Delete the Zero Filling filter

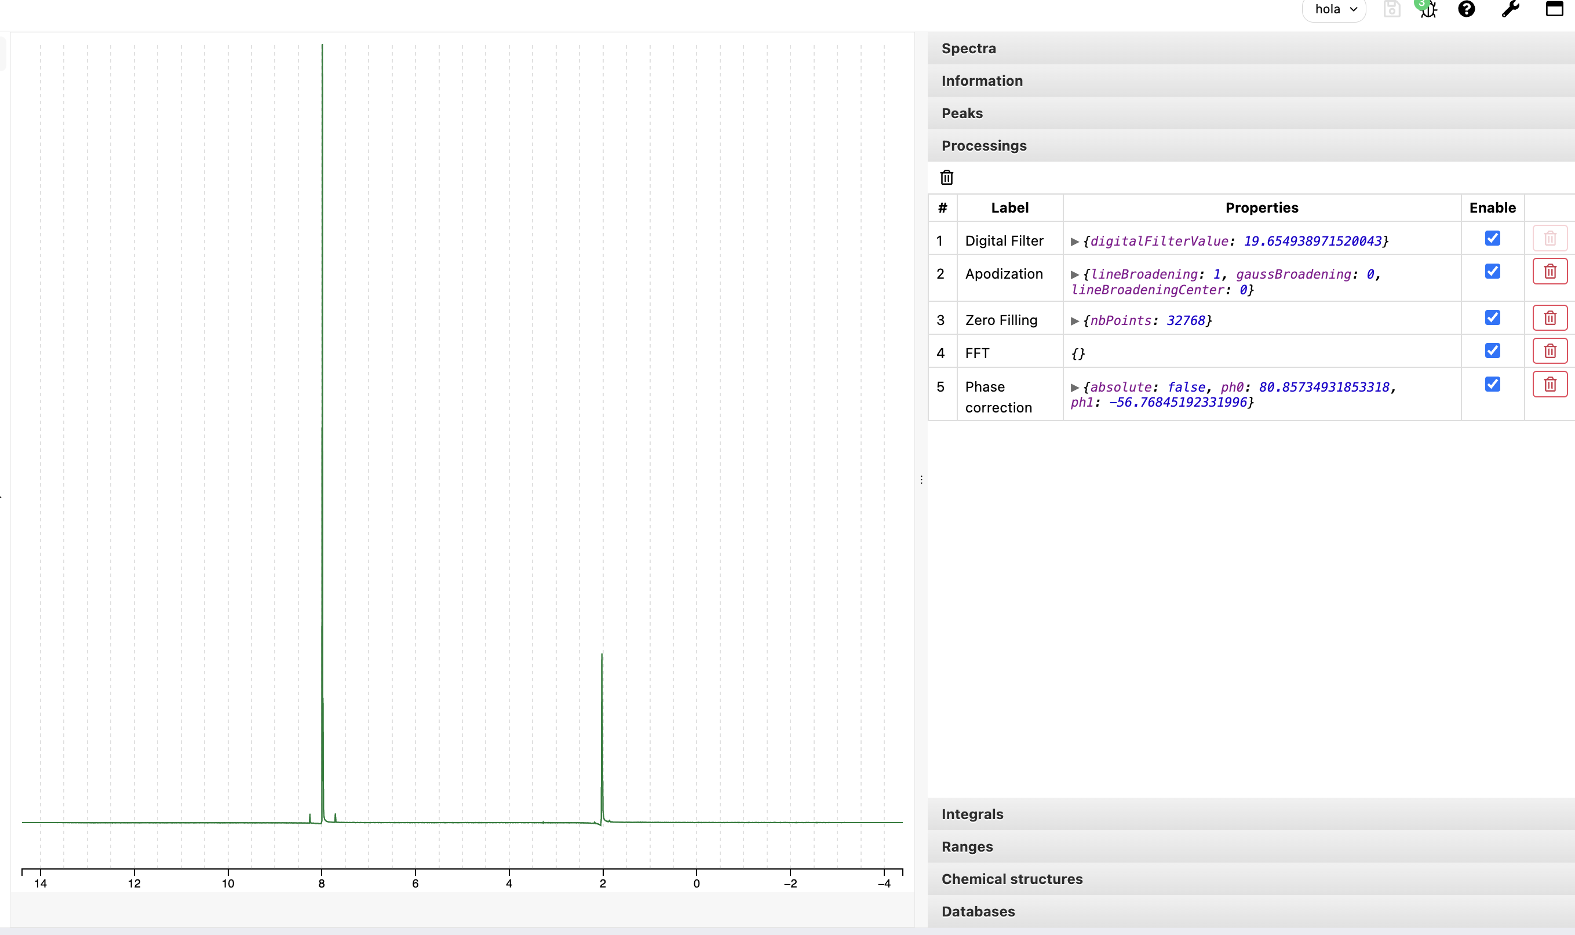click(x=1549, y=318)
